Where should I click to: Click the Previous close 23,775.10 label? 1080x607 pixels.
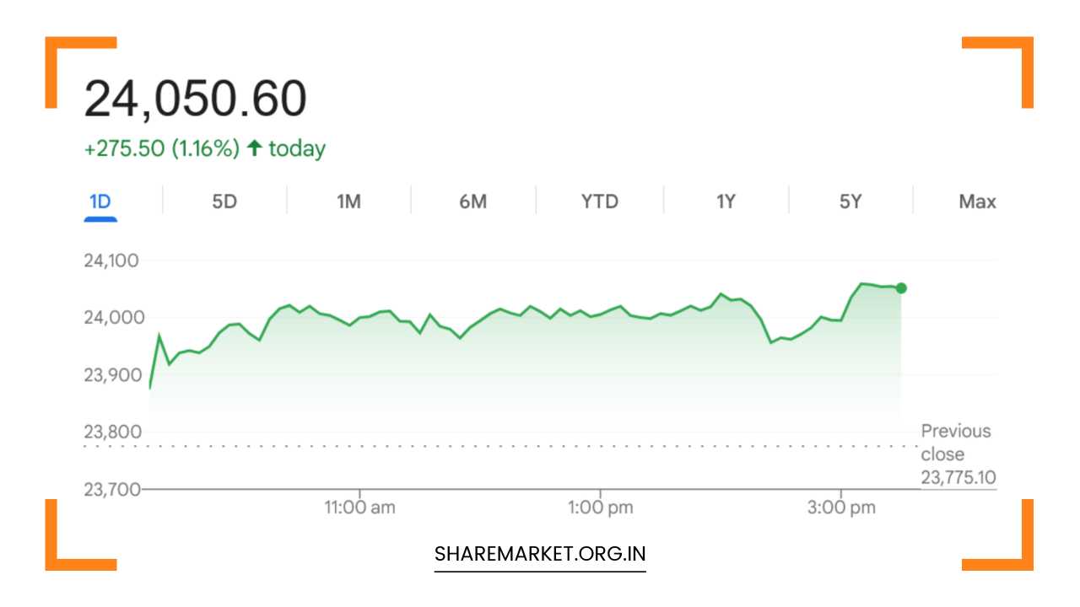point(958,454)
